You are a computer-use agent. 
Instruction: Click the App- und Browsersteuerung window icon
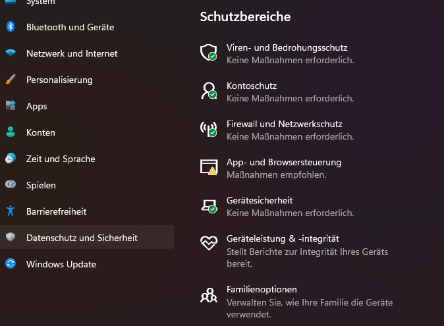(x=208, y=167)
